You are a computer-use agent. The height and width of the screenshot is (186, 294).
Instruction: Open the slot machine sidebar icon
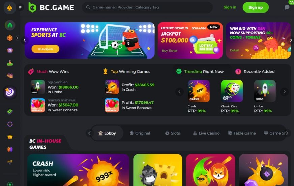[10, 50]
